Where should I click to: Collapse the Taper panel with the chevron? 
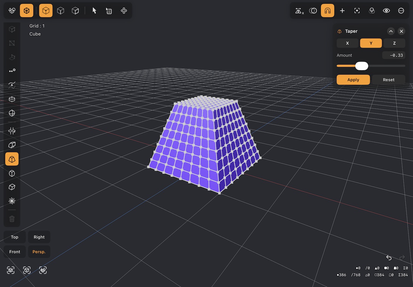point(391,31)
